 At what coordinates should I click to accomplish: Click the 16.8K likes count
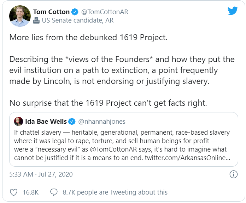(30, 192)
